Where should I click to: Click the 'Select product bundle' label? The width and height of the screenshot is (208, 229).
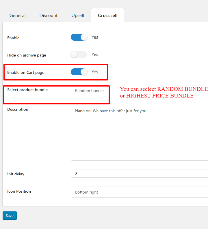(x=27, y=90)
